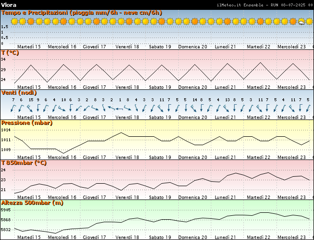Click the 24 axis label in T 850mbar panel
Viewport: 314px width, 240px height.
coord(3,170)
